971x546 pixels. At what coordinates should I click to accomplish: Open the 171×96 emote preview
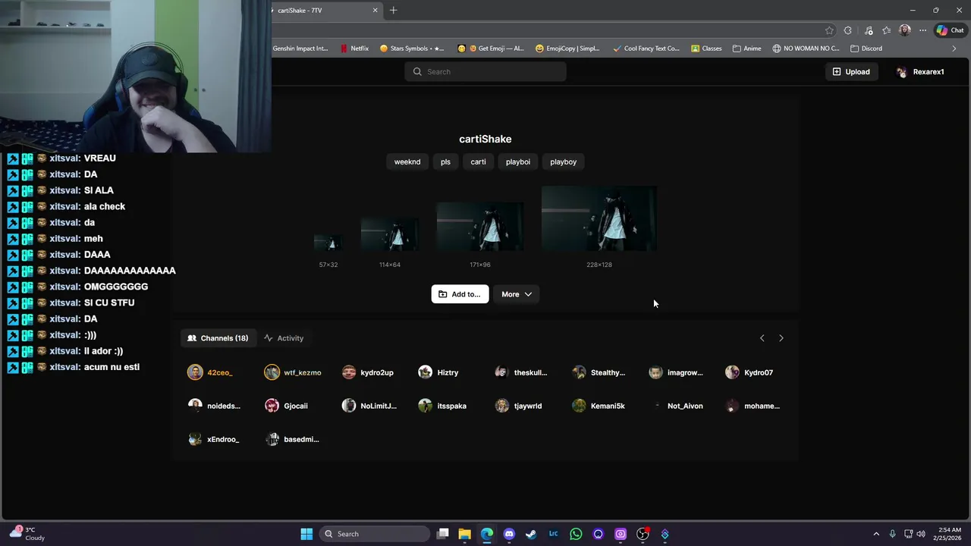pos(480,226)
